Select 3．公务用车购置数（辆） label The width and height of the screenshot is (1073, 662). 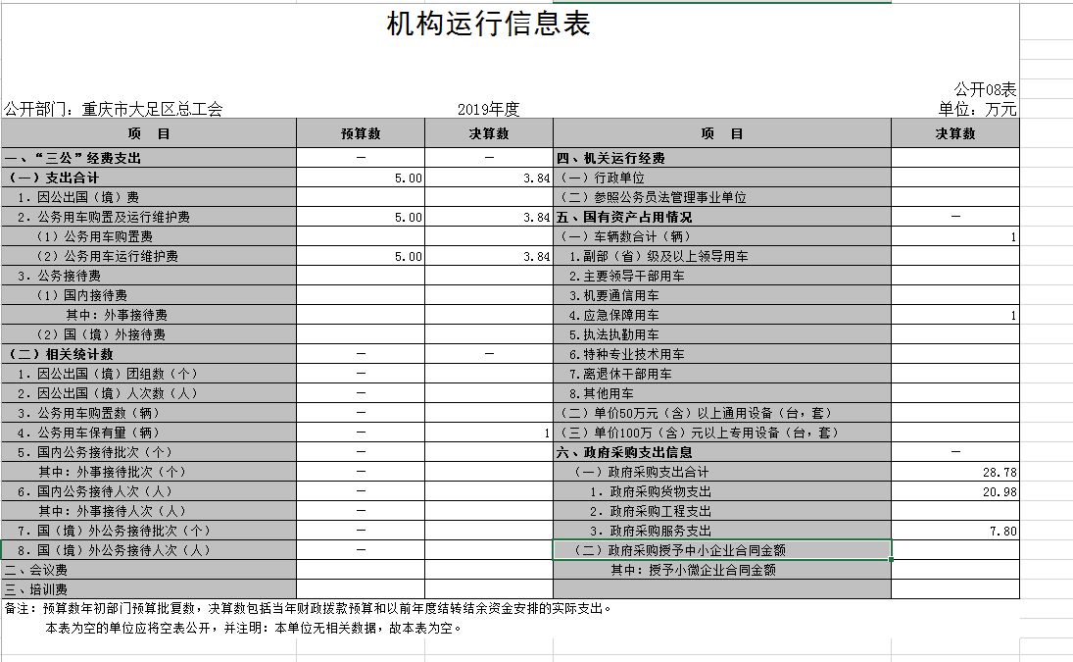(88, 414)
